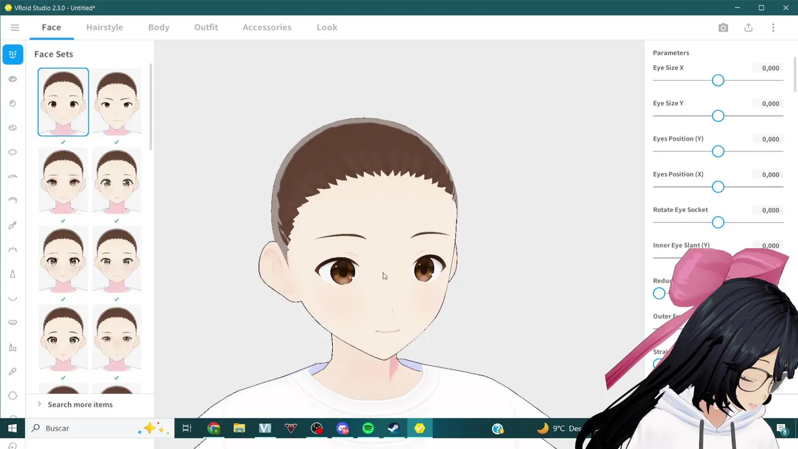Screen dimensions: 798x449
Task: Switch to the Body tab
Action: (158, 27)
